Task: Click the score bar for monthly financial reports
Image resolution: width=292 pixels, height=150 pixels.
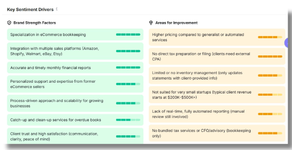Action: [128, 68]
